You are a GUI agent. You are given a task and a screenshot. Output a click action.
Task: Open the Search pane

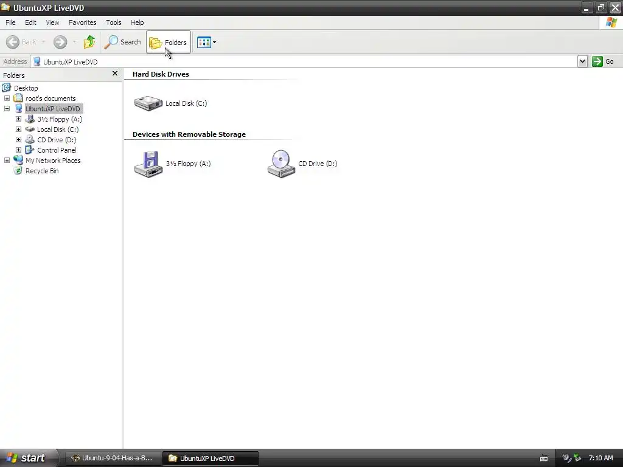tap(123, 42)
